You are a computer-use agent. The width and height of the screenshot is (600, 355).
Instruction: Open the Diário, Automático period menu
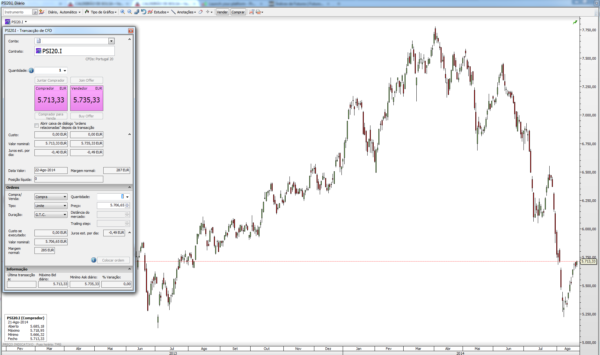pyautogui.click(x=64, y=12)
